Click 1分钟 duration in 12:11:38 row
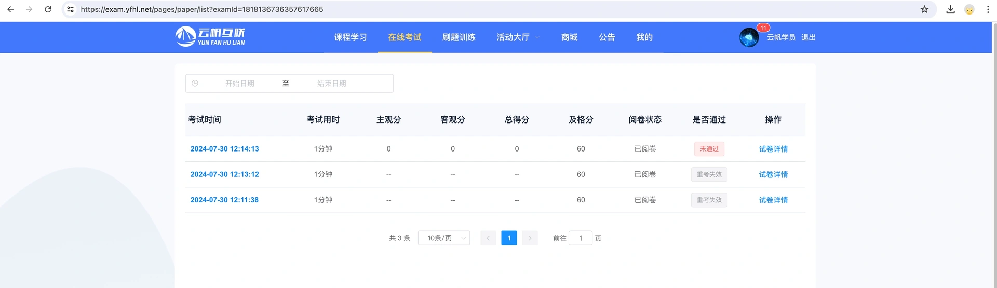Viewport: 997px width, 288px height. point(323,200)
